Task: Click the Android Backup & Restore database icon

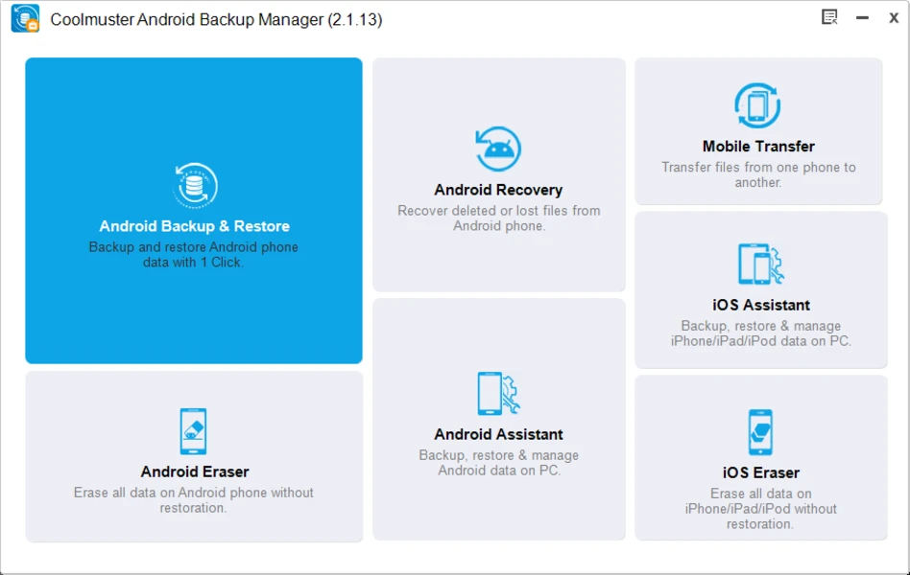Action: [x=195, y=186]
